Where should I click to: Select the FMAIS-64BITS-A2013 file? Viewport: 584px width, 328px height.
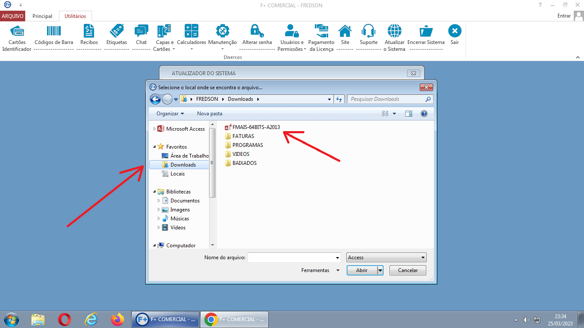coord(252,127)
